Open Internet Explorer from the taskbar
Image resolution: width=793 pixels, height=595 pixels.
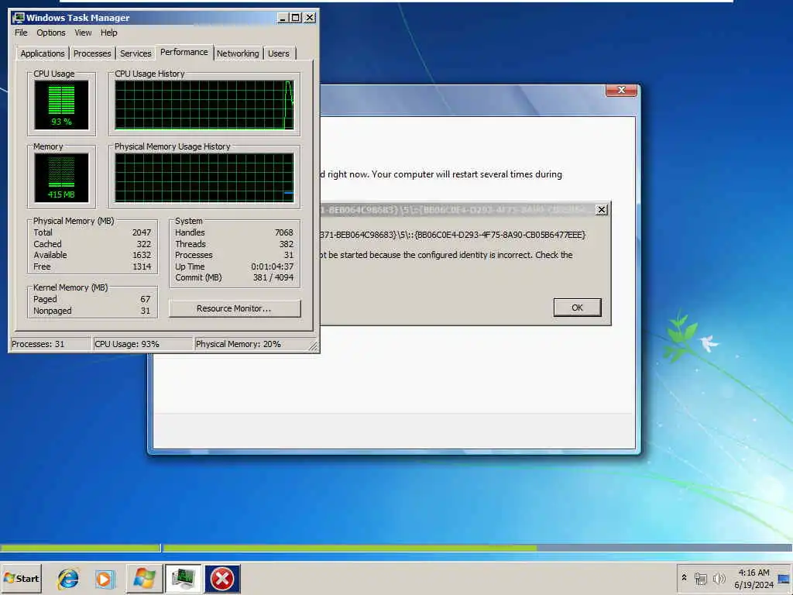tap(68, 578)
